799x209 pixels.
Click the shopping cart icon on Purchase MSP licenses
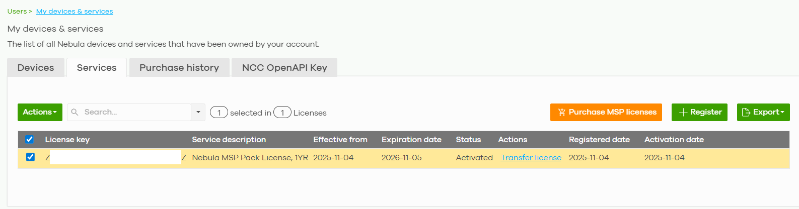click(561, 112)
